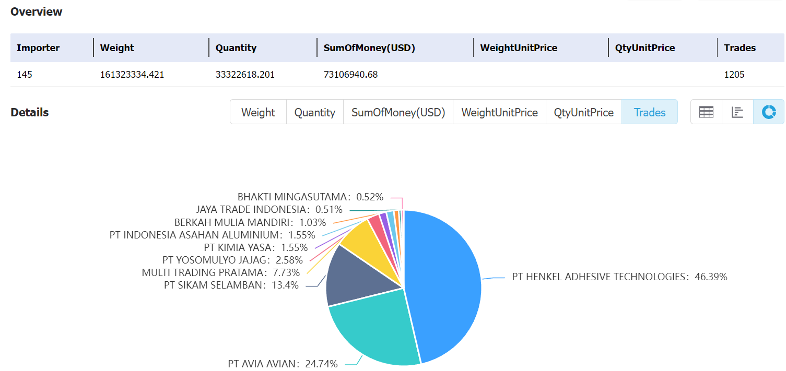
Task: Select the Weight details tab
Action: click(x=258, y=112)
